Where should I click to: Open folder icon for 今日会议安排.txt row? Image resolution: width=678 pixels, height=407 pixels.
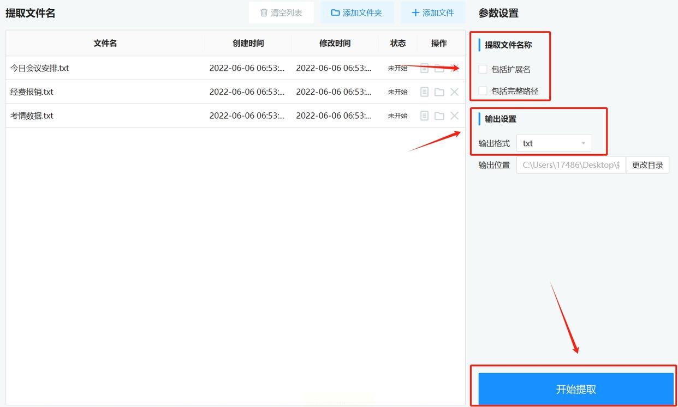tap(439, 68)
